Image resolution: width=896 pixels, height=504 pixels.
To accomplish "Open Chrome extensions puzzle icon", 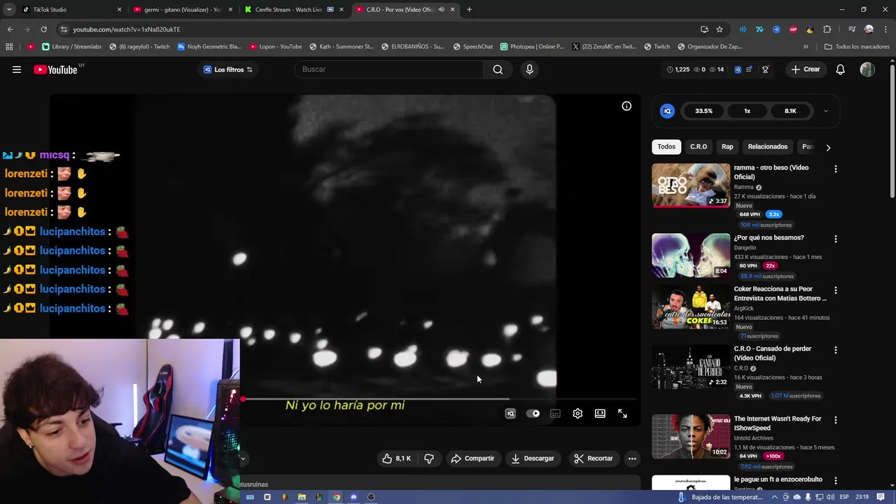I will tap(827, 29).
